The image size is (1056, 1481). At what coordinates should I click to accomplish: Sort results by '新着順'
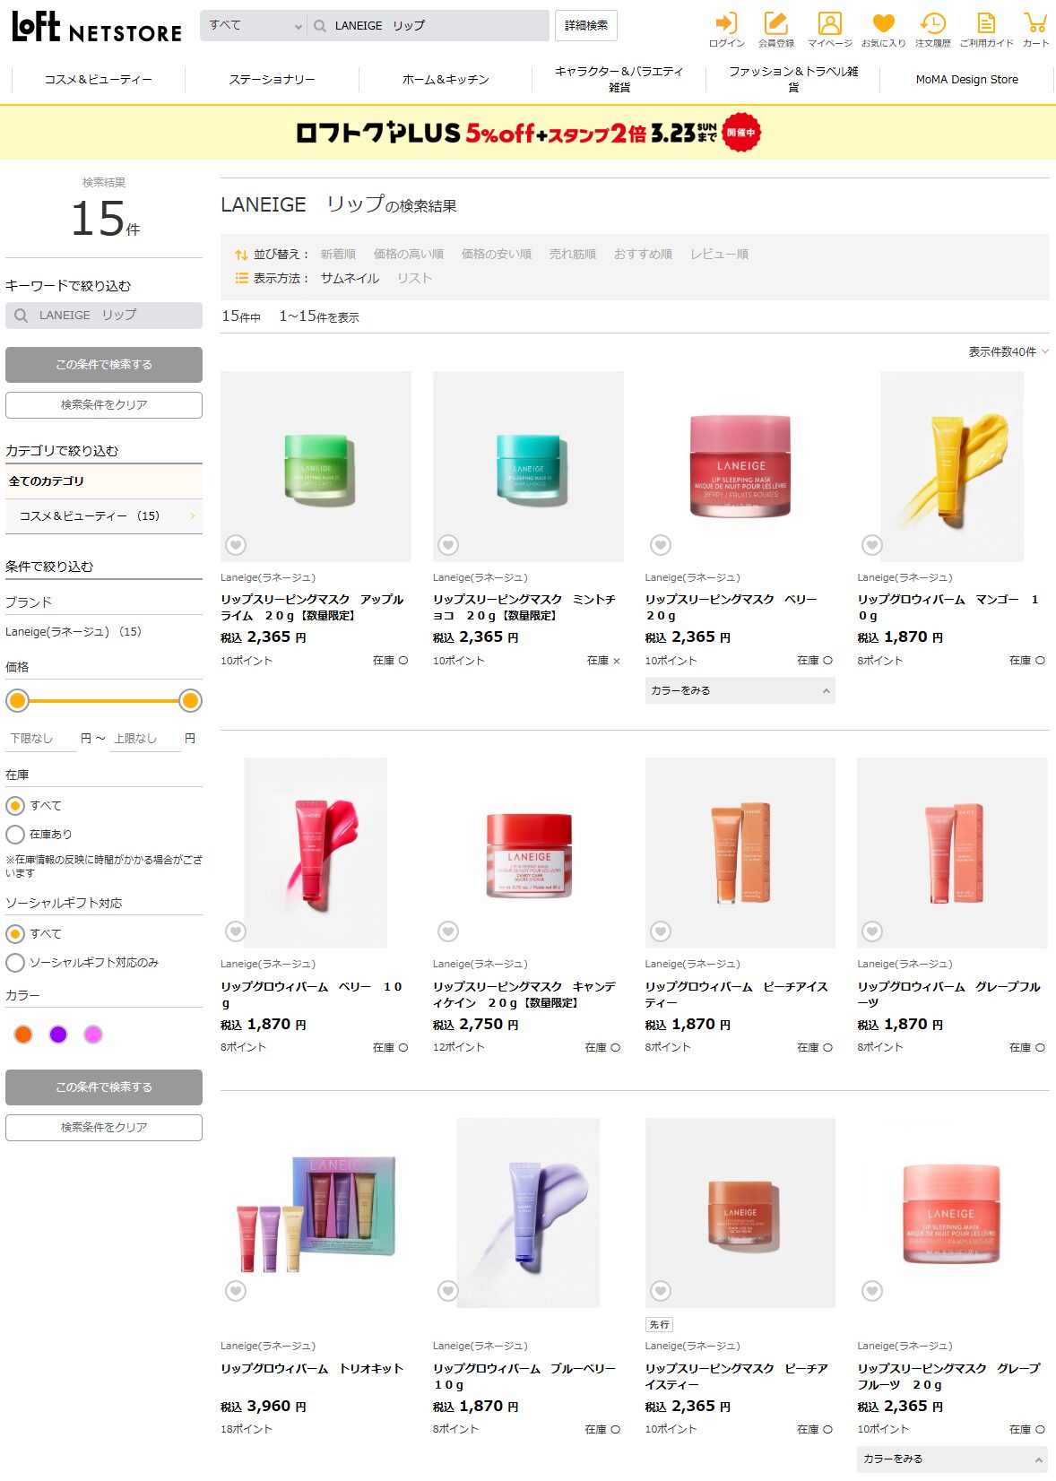338,255
